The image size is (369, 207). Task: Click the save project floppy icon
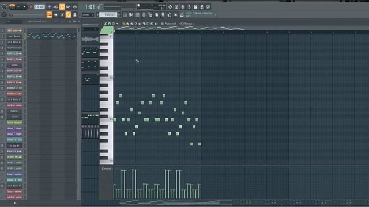click(x=195, y=7)
